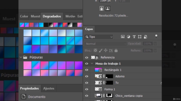Select the Mesa de trabajo 1 name
The height and width of the screenshot is (101, 181).
click(108, 64)
